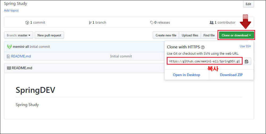Click Find file button
The width and height of the screenshot is (266, 134).
(209, 35)
